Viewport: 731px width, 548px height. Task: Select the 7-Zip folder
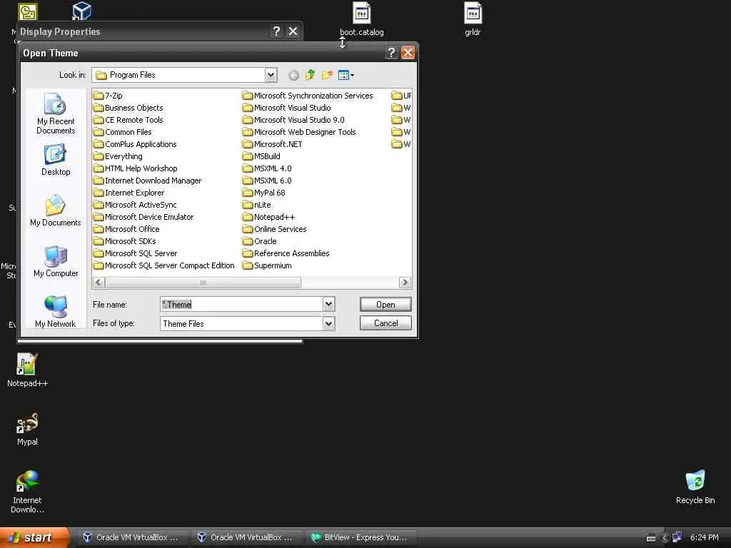click(109, 96)
